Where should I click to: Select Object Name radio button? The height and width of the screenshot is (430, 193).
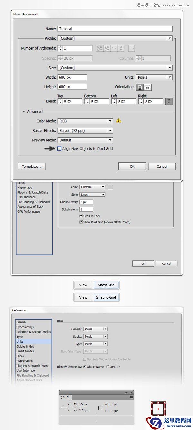click(85, 367)
